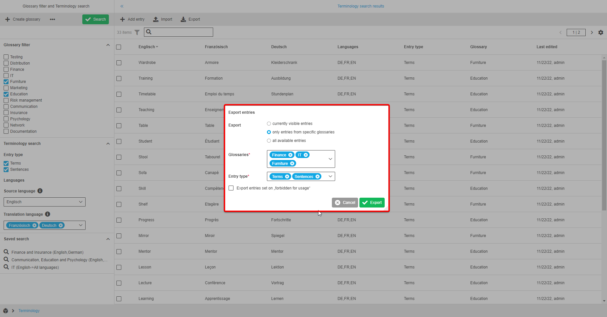Select the all available entries radio option
This screenshot has height=317, width=607.
tap(269, 141)
